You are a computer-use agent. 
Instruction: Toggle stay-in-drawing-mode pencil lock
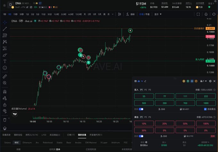point(5,98)
